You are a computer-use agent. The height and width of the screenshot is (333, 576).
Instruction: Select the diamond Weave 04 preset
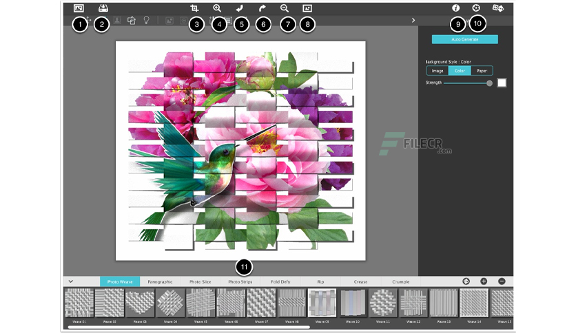(170, 303)
